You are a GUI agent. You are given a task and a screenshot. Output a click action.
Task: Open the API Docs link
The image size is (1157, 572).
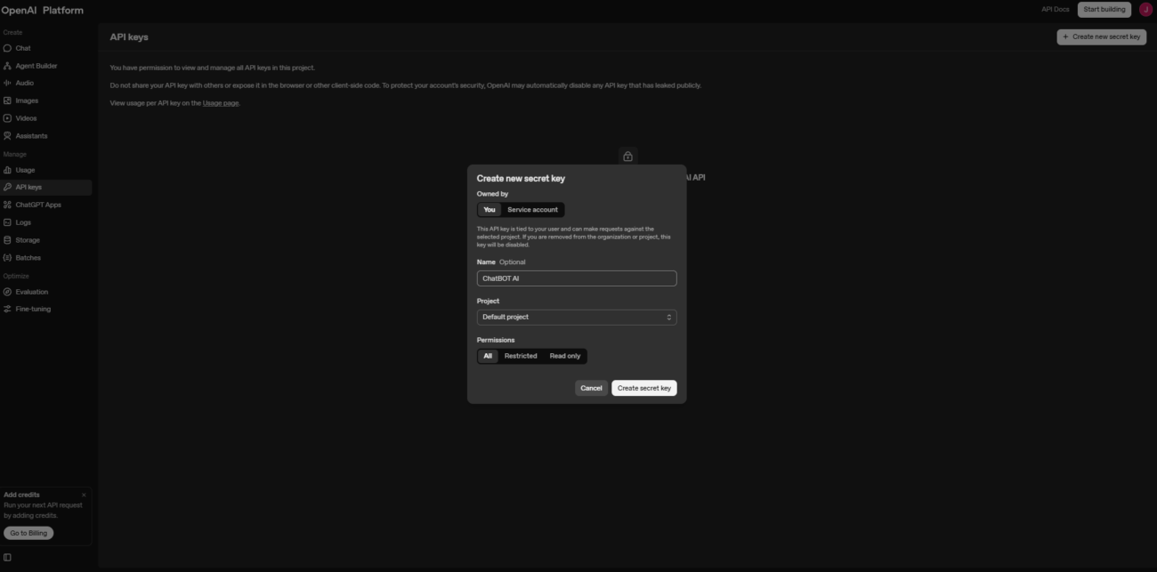[x=1055, y=9]
